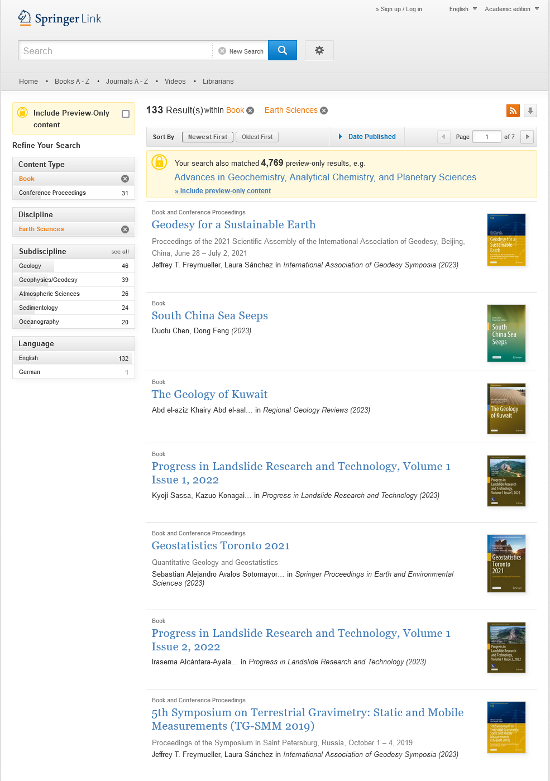Image resolution: width=550 pixels, height=781 pixels.
Task: Remove the Book content type filter
Action: [x=125, y=179]
